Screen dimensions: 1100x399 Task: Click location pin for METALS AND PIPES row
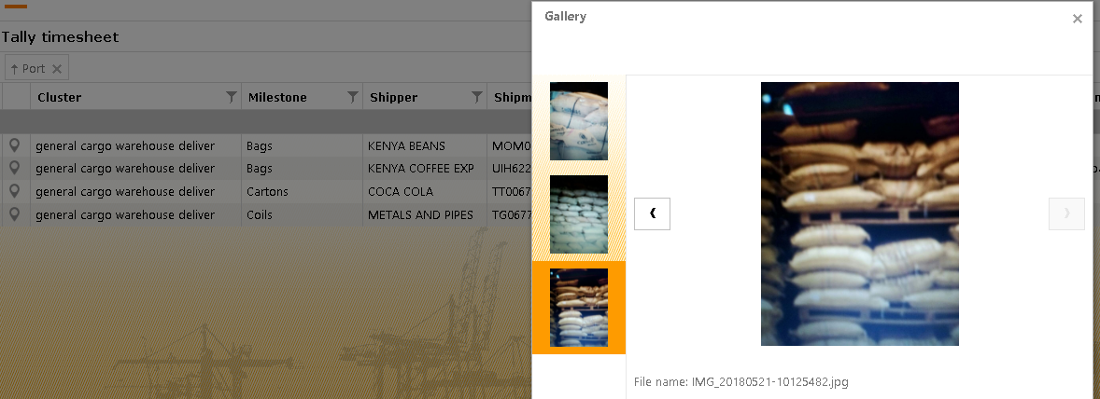[14, 214]
